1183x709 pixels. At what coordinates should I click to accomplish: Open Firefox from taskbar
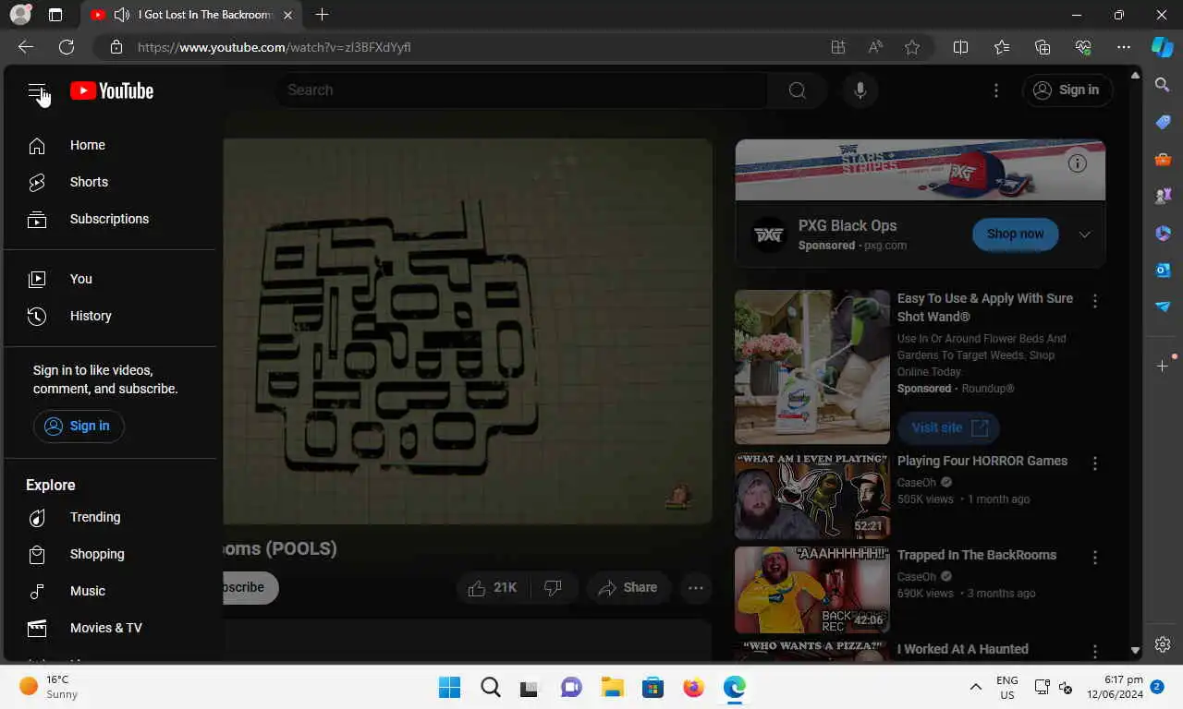693,687
